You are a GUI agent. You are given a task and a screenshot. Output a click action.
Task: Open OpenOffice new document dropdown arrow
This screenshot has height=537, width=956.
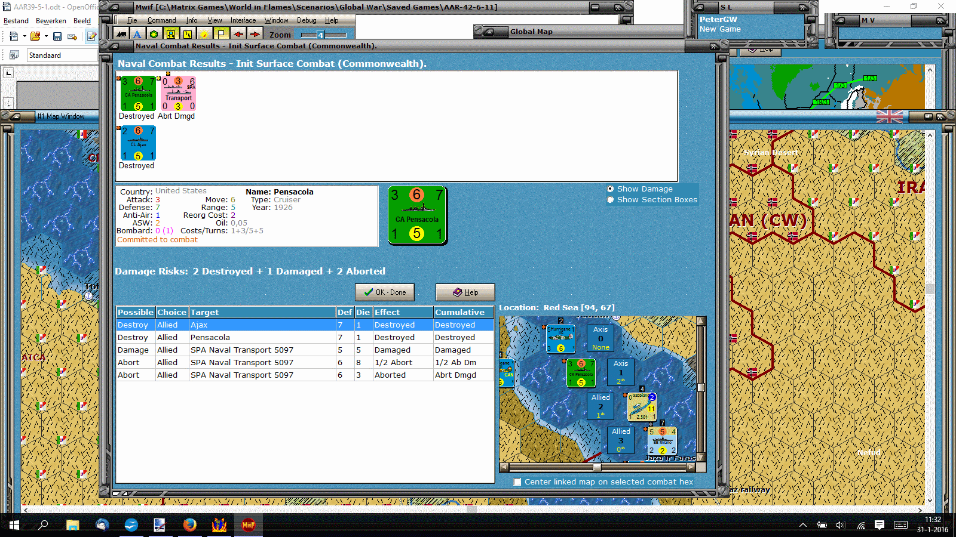tap(24, 36)
